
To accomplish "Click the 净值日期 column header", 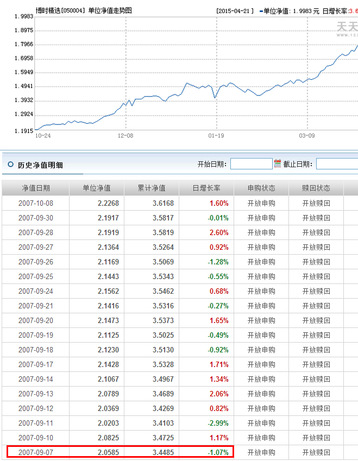I will [36, 188].
